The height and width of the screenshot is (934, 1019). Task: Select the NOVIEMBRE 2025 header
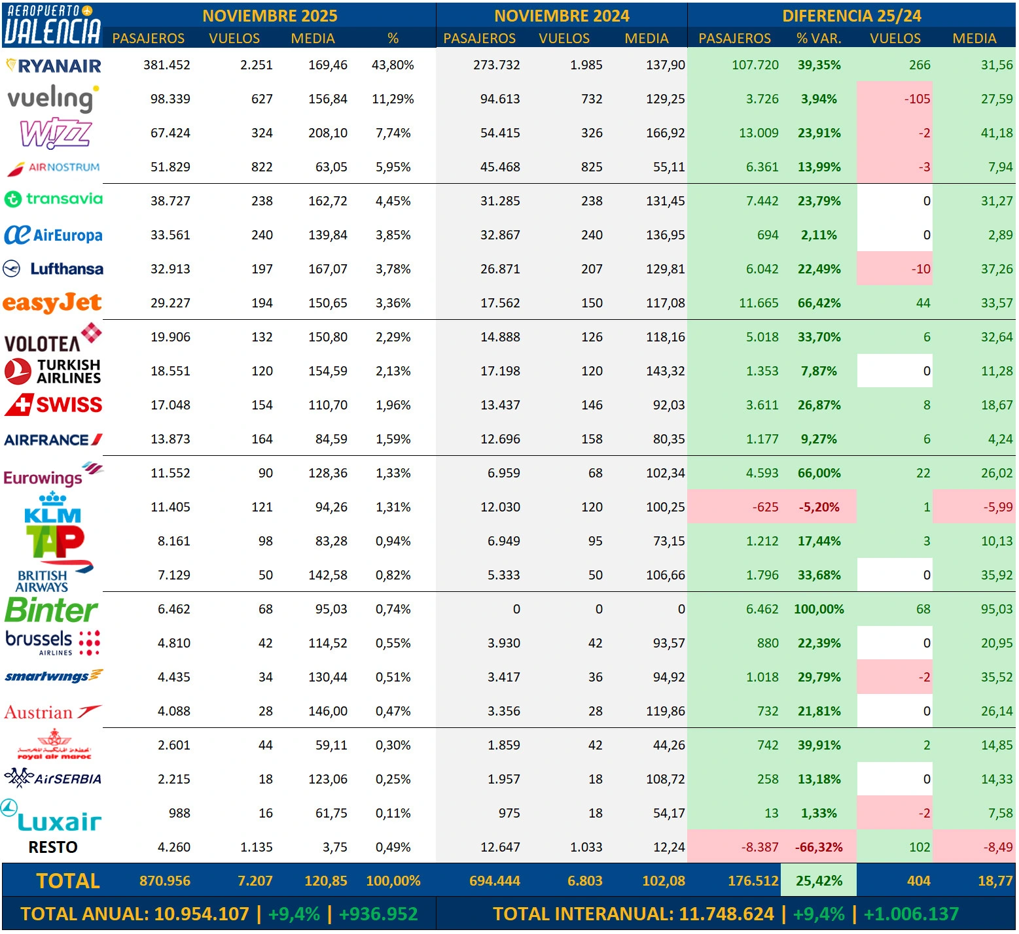coord(270,16)
